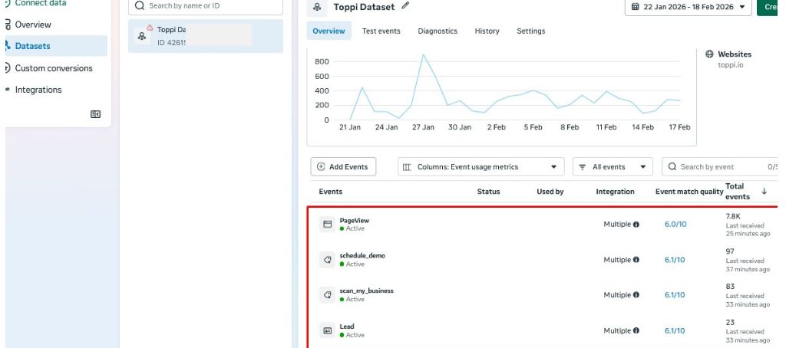Open the All events filter dropdown
The width and height of the screenshot is (786, 348).
pyautogui.click(x=613, y=167)
